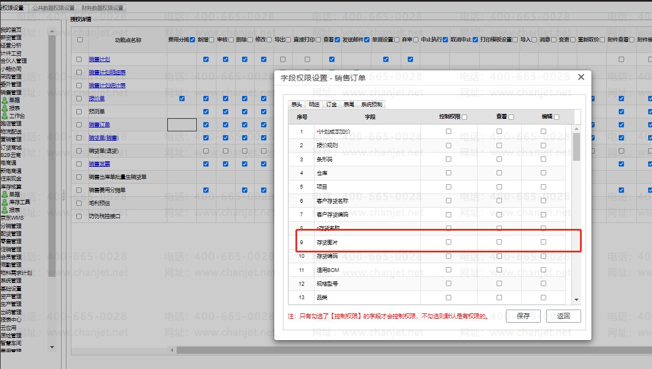The height and width of the screenshot is (369, 652).
Task: Open 公共数据权限设置 tab
Action: point(53,8)
